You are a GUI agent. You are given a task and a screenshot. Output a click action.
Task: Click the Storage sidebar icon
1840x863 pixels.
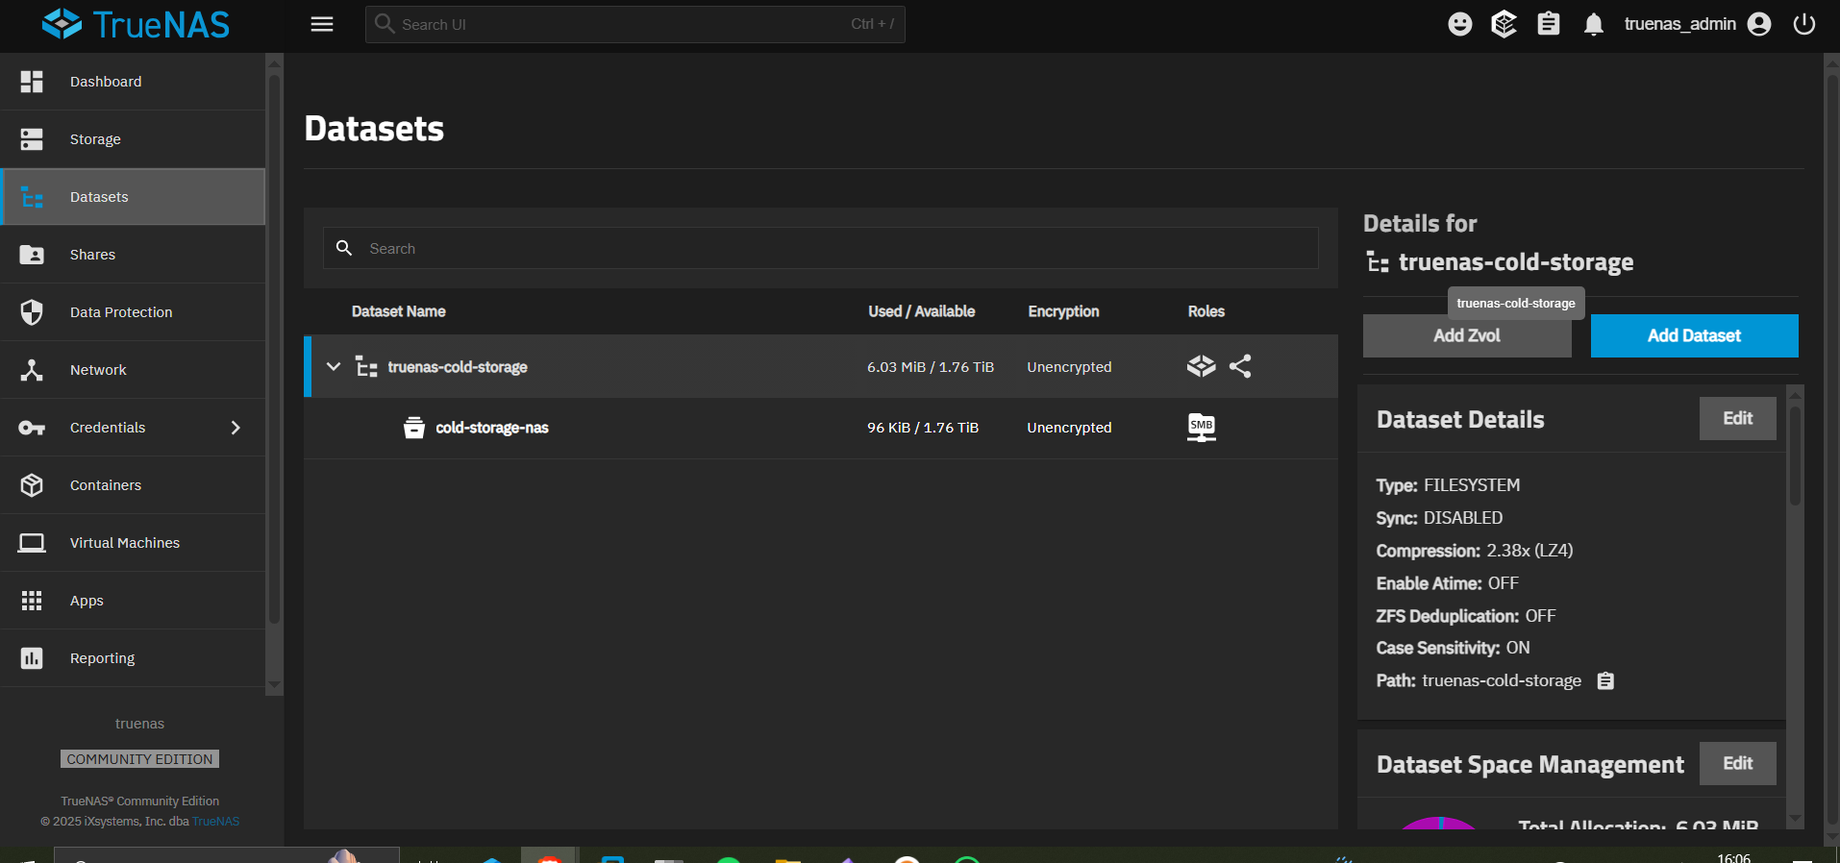click(32, 139)
